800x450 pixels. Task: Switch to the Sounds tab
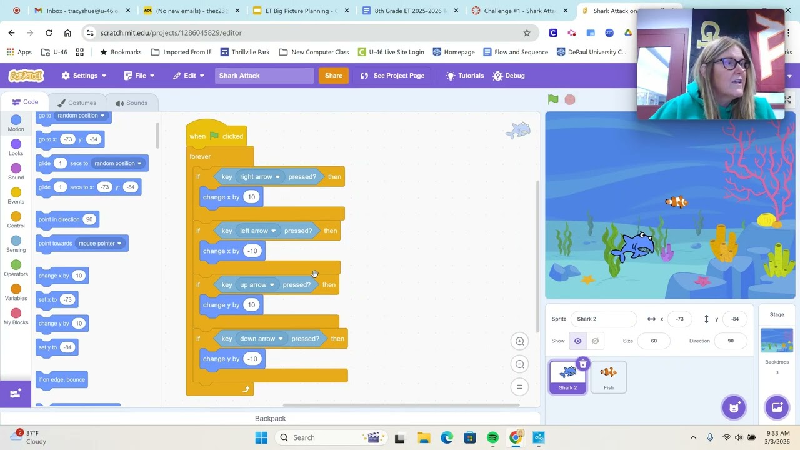[131, 102]
